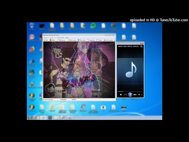Pause playback in Windows Media Player
189x142 pixels.
130,95
